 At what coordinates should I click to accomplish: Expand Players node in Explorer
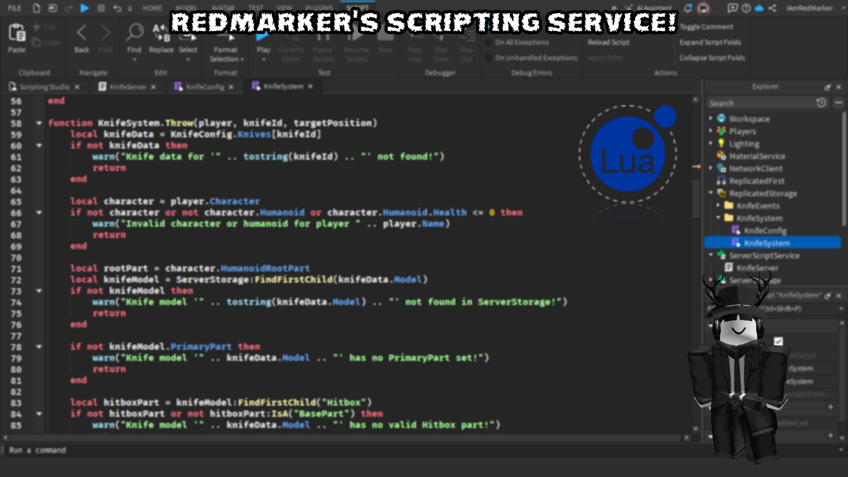(711, 131)
